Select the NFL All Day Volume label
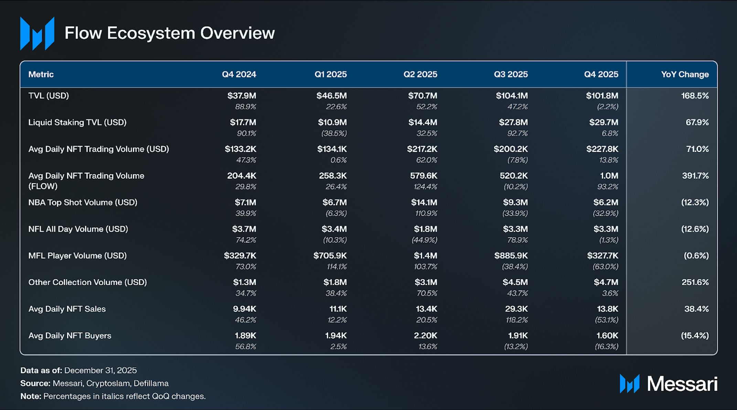 tap(78, 229)
